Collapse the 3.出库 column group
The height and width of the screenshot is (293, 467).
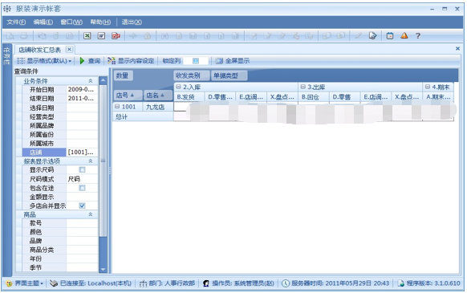coord(303,87)
